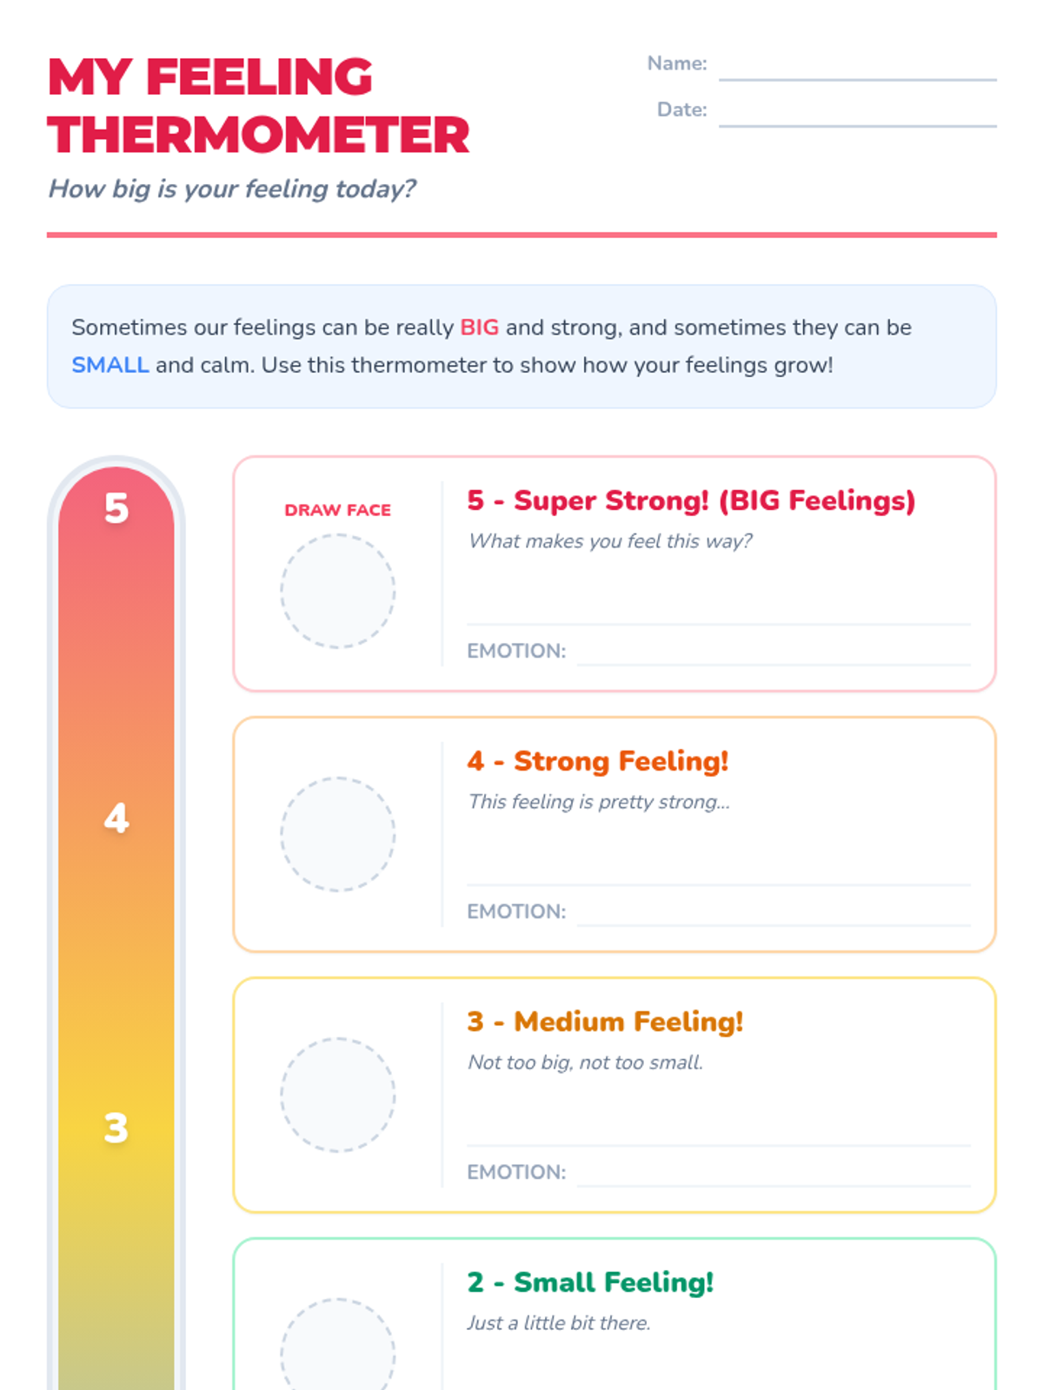This screenshot has width=1043, height=1390.
Task: Click the red word BIG in the intro
Action: tap(479, 328)
